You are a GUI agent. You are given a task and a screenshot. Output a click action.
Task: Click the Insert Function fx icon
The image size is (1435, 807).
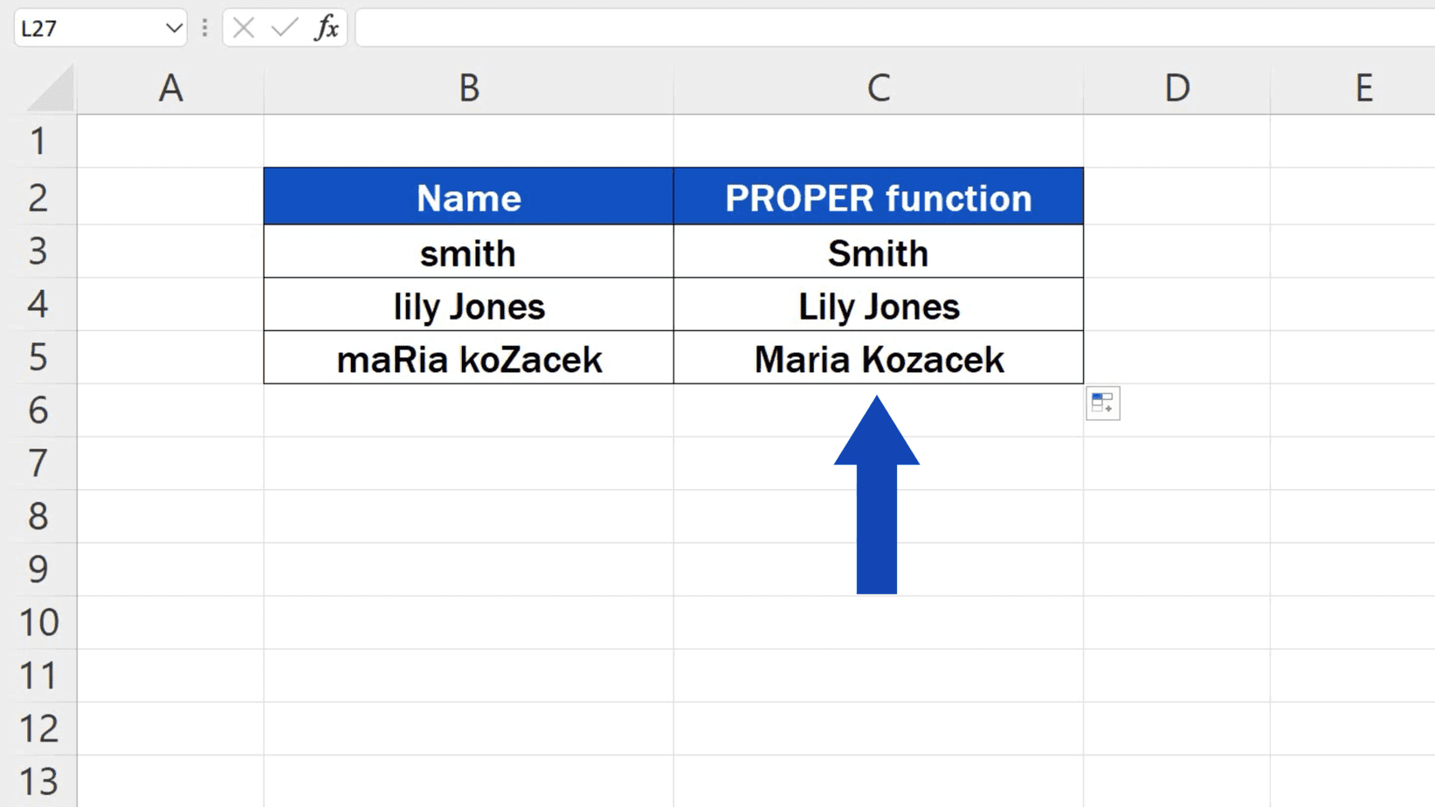pyautogui.click(x=326, y=27)
